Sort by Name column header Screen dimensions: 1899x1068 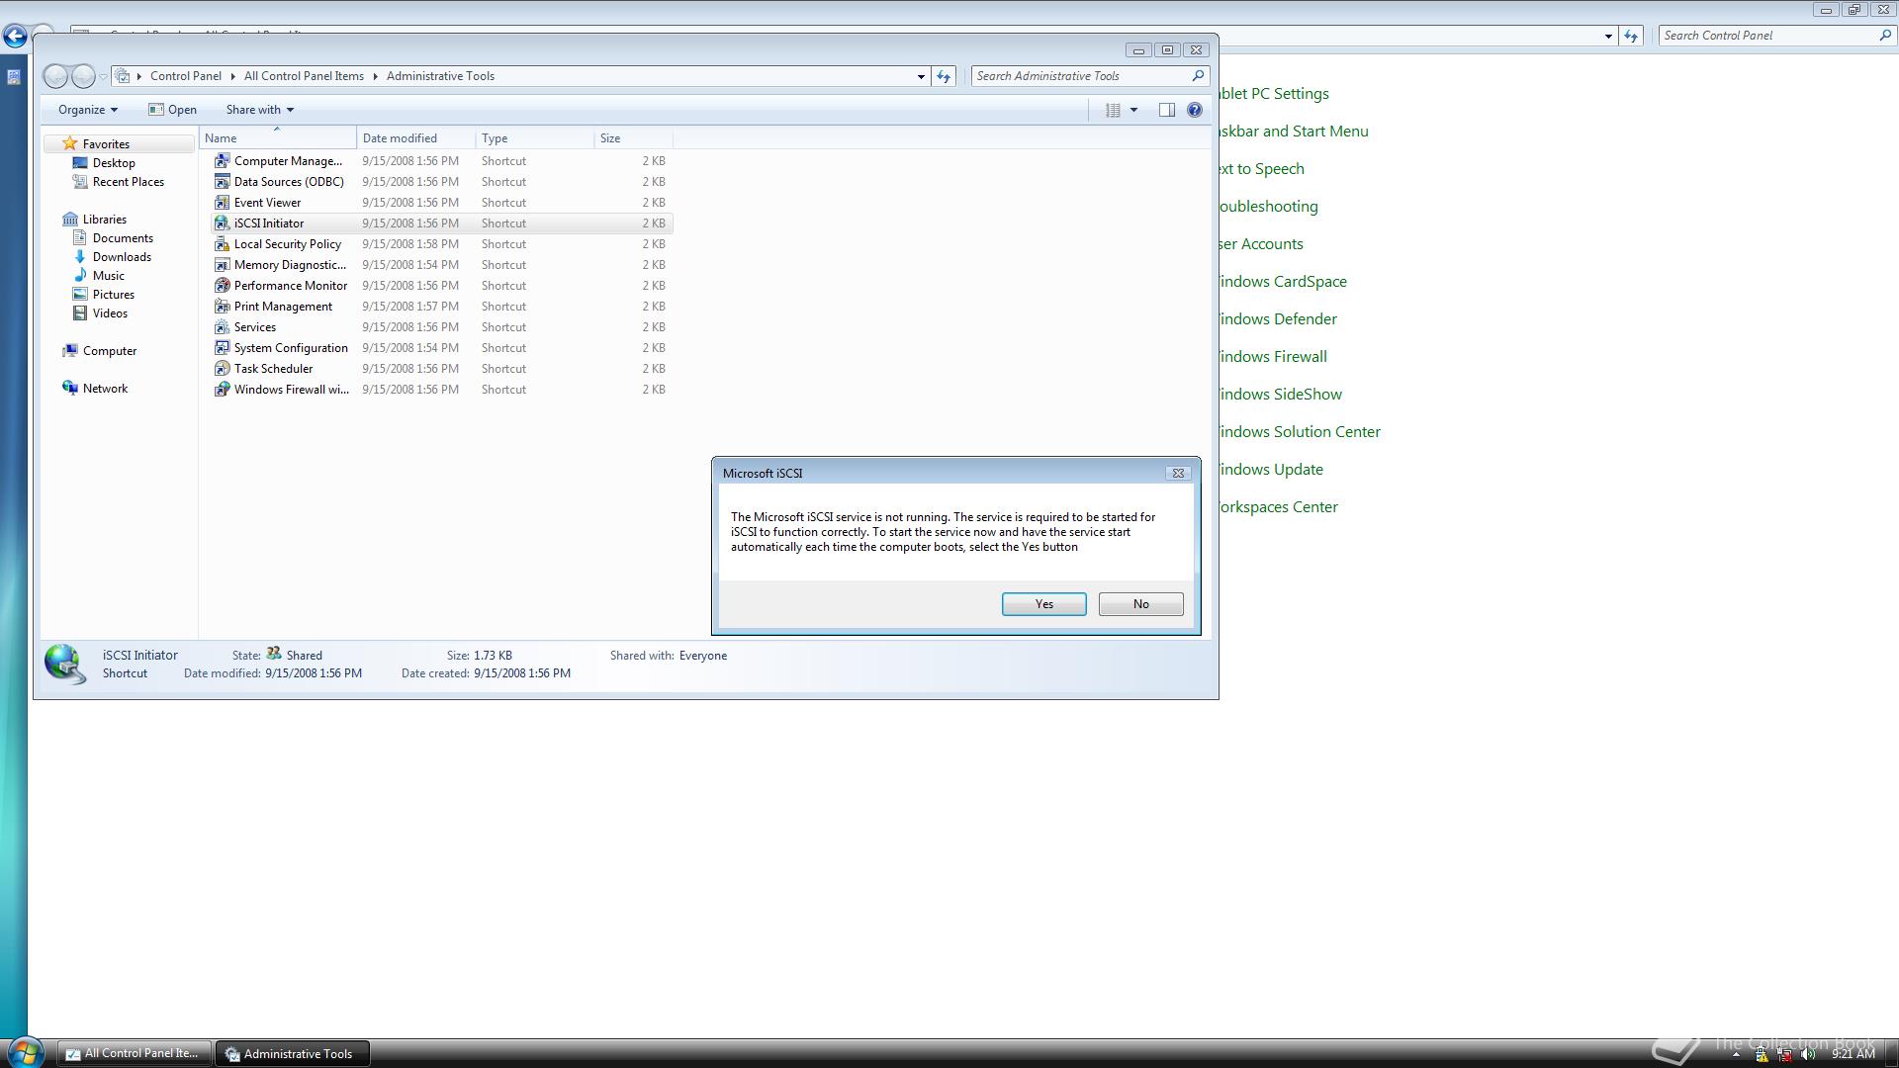pyautogui.click(x=278, y=138)
